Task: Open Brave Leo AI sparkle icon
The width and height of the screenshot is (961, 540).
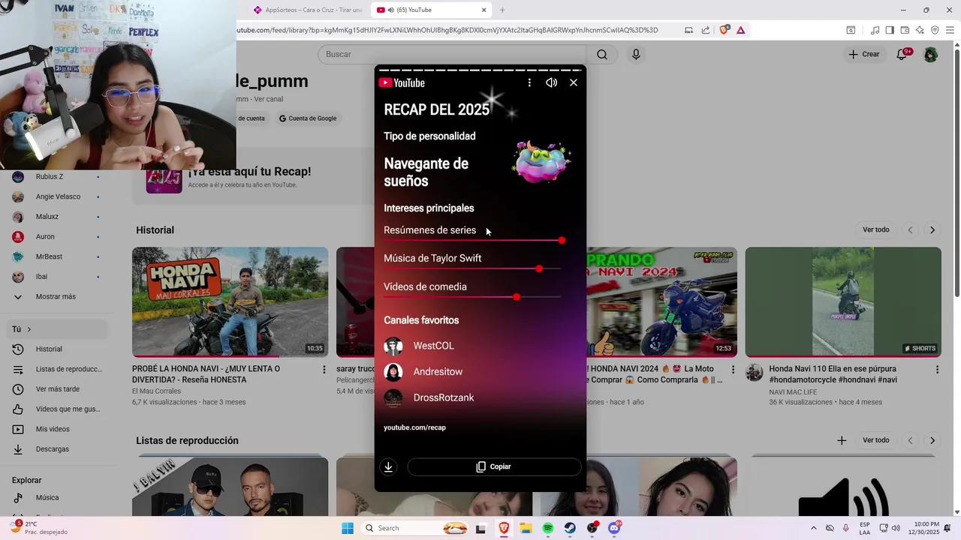Action: tap(920, 30)
